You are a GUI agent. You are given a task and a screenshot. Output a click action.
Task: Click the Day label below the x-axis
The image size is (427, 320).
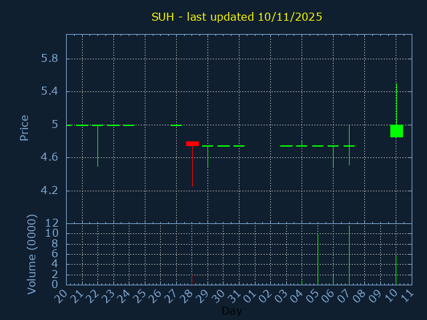tap(232, 311)
